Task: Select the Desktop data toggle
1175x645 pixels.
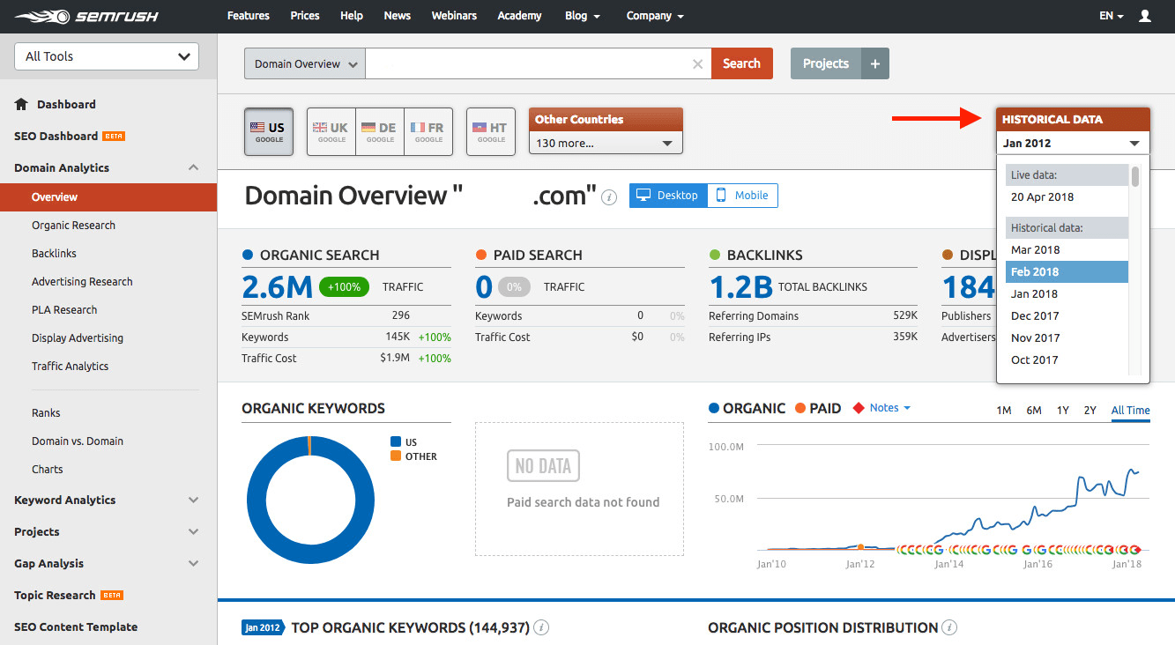Action: click(x=667, y=196)
